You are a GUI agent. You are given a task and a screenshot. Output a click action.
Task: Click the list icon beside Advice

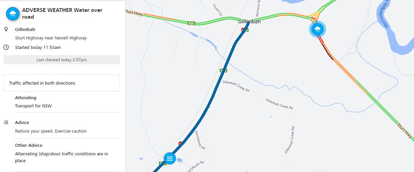[x=6, y=122]
